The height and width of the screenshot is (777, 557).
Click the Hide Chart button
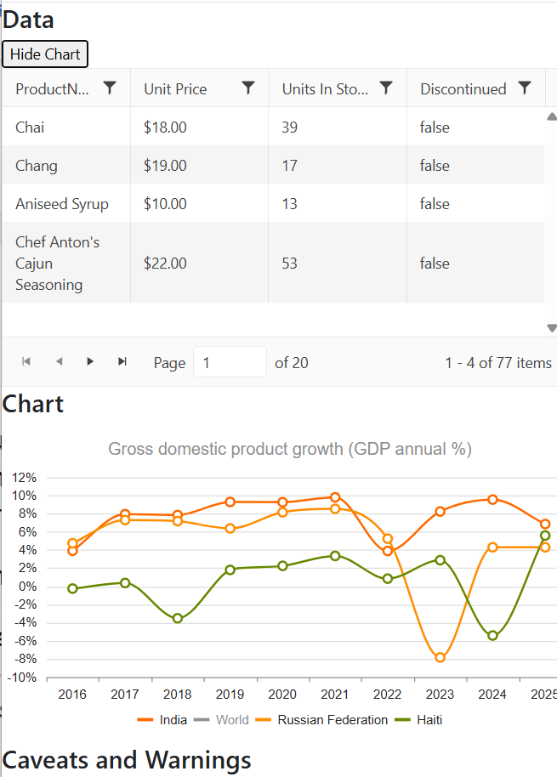click(x=45, y=54)
